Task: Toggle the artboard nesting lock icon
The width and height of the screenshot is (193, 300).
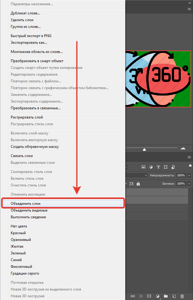Action: click(x=132, y=184)
